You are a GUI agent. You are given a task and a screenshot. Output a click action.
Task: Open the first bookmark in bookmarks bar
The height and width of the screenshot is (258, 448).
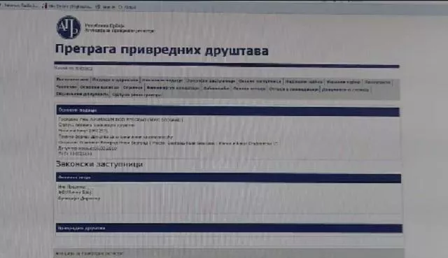[19, 6]
